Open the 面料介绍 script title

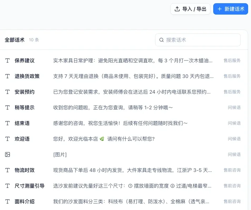pyautogui.click(x=25, y=201)
